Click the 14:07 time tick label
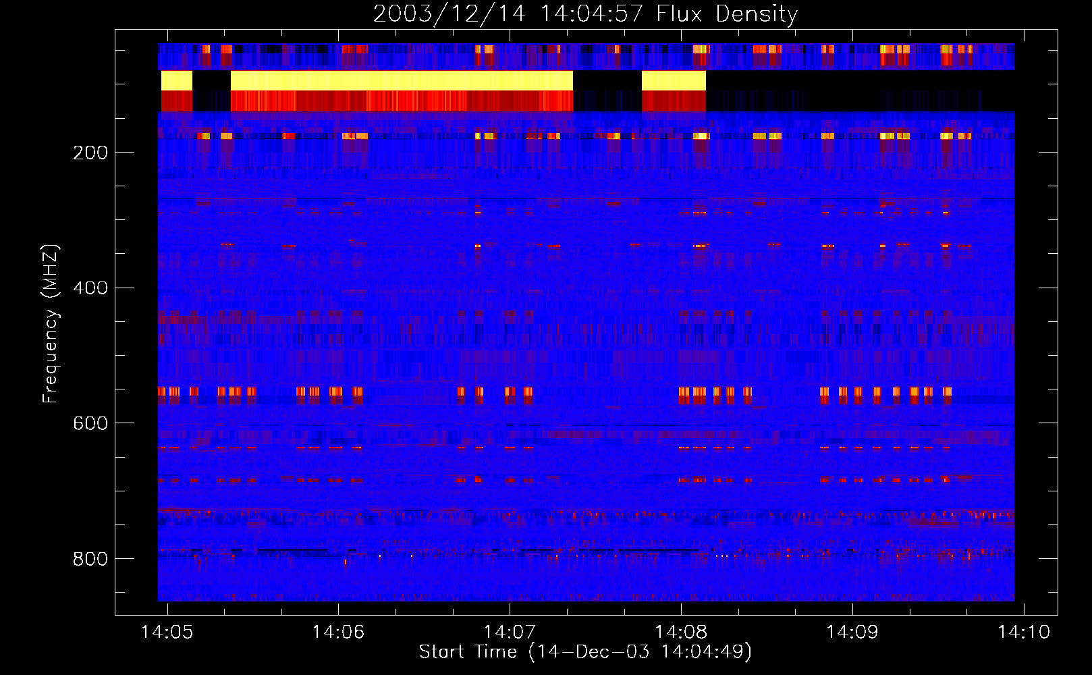This screenshot has width=1092, height=675. 510,632
